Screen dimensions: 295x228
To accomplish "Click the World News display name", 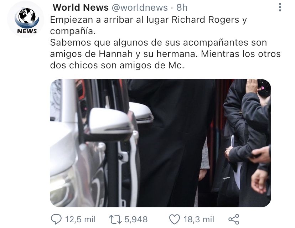I will (x=81, y=8).
